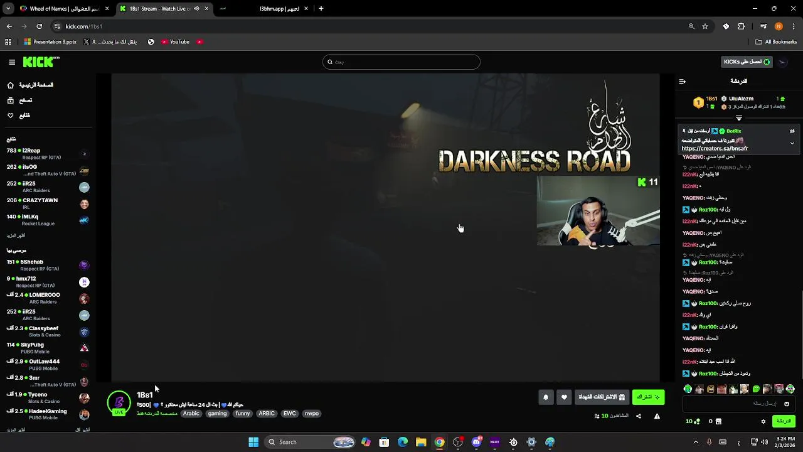Open chat settings gear icon

(x=763, y=421)
